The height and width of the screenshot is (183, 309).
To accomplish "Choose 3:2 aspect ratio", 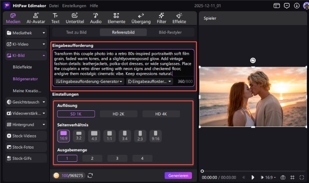I will click(79, 136).
